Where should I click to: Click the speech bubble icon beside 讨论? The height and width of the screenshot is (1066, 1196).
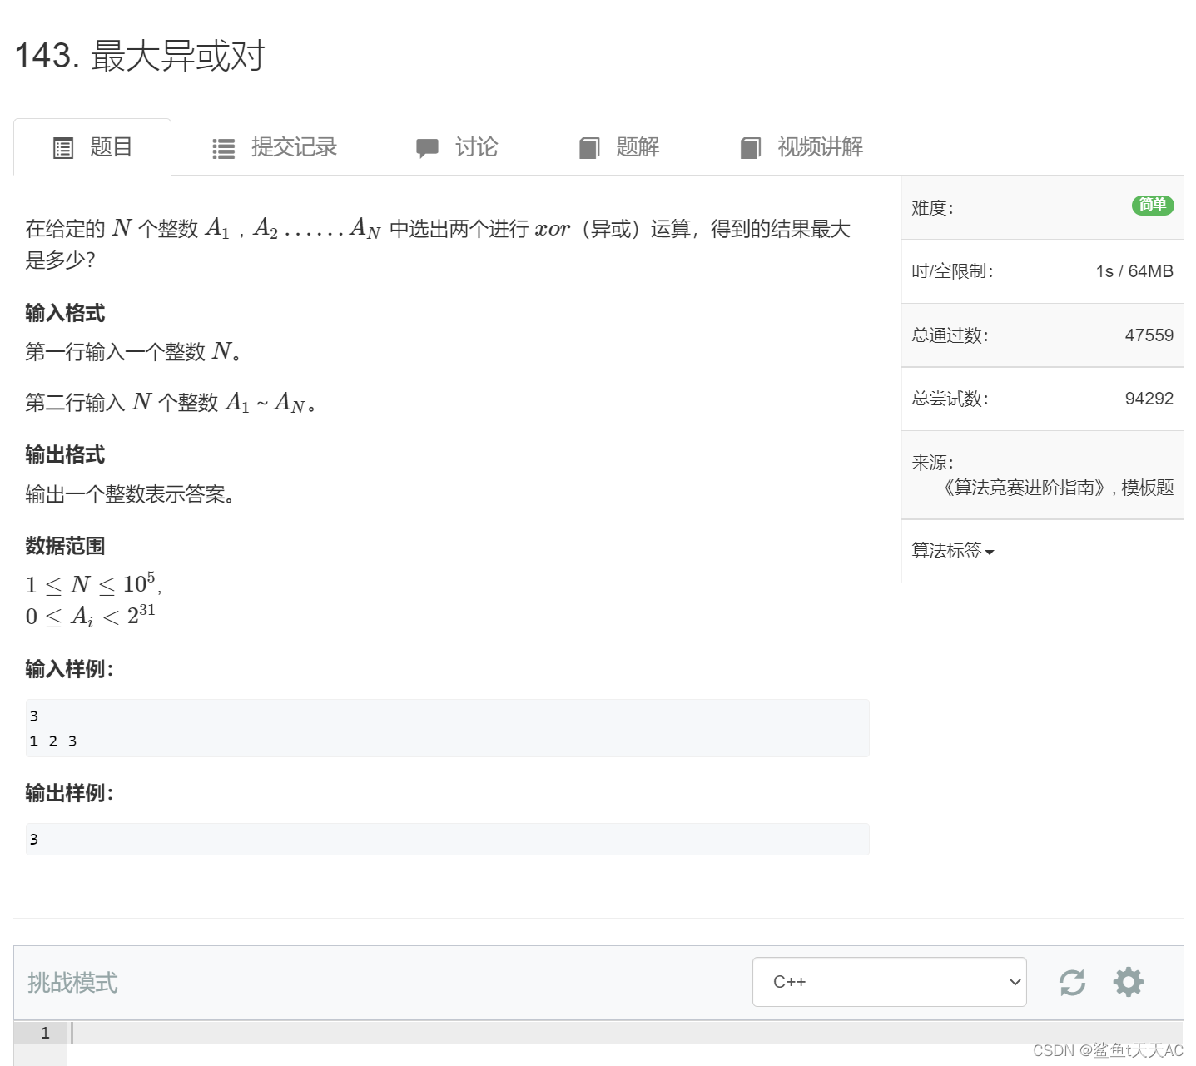[427, 146]
